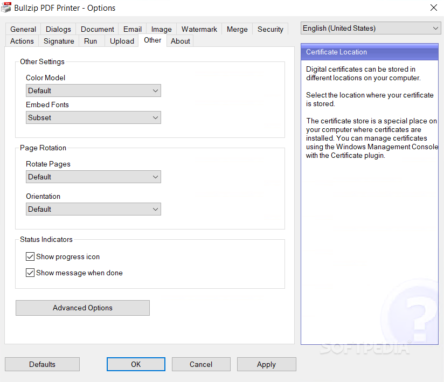444x382 pixels.
Task: Open the Image tab
Action: [x=162, y=29]
